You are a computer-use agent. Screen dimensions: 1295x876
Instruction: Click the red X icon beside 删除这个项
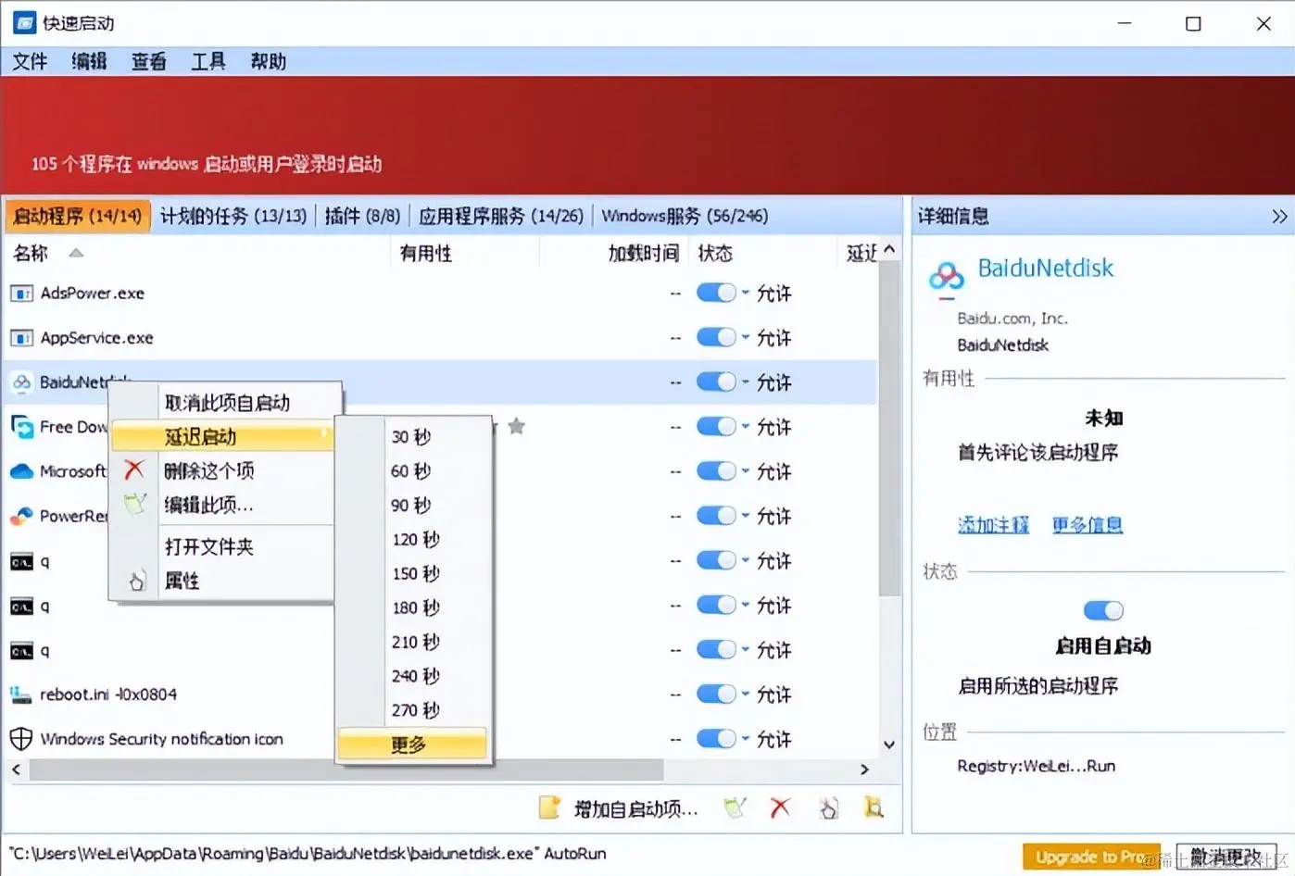pyautogui.click(x=134, y=469)
